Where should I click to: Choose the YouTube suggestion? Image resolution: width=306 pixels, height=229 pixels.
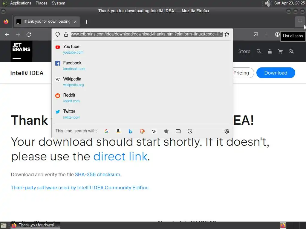click(142, 49)
